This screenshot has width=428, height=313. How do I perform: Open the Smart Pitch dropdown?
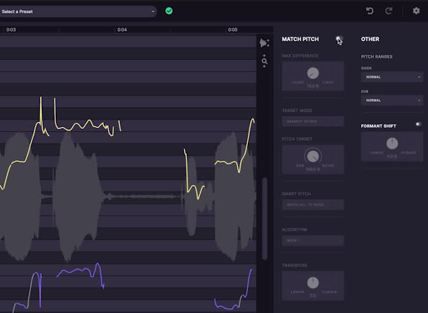point(313,205)
